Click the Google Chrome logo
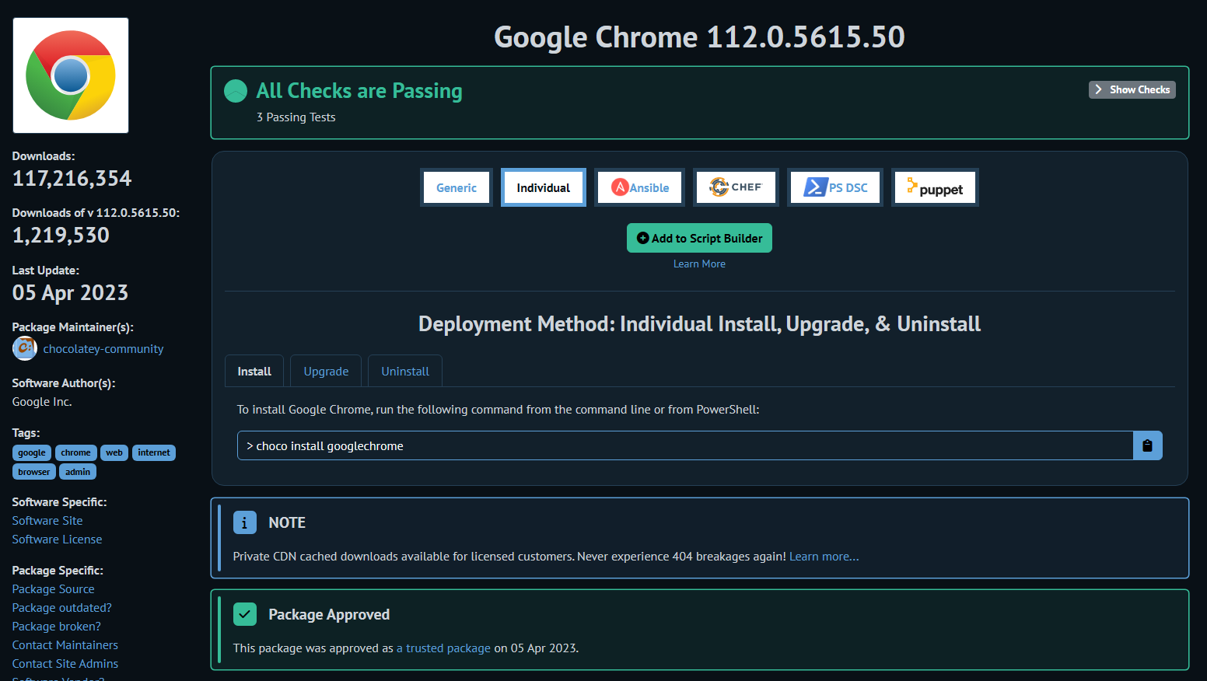 tap(70, 74)
